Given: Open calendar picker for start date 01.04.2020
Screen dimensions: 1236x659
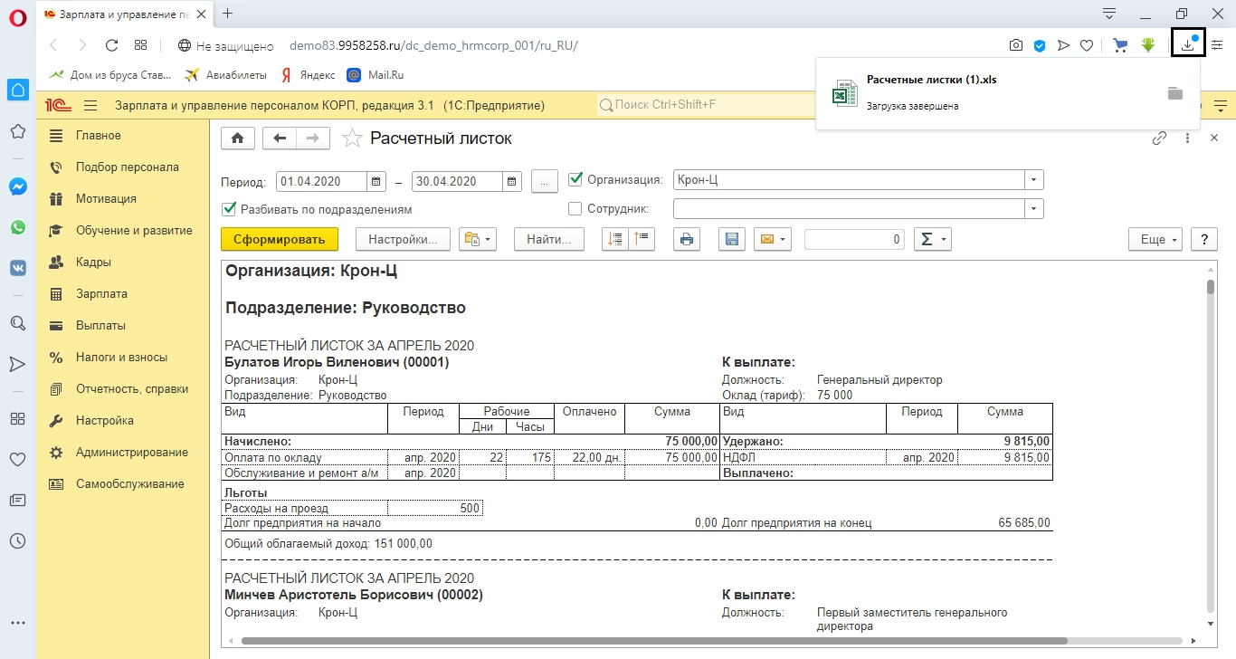Looking at the screenshot, I should (377, 181).
